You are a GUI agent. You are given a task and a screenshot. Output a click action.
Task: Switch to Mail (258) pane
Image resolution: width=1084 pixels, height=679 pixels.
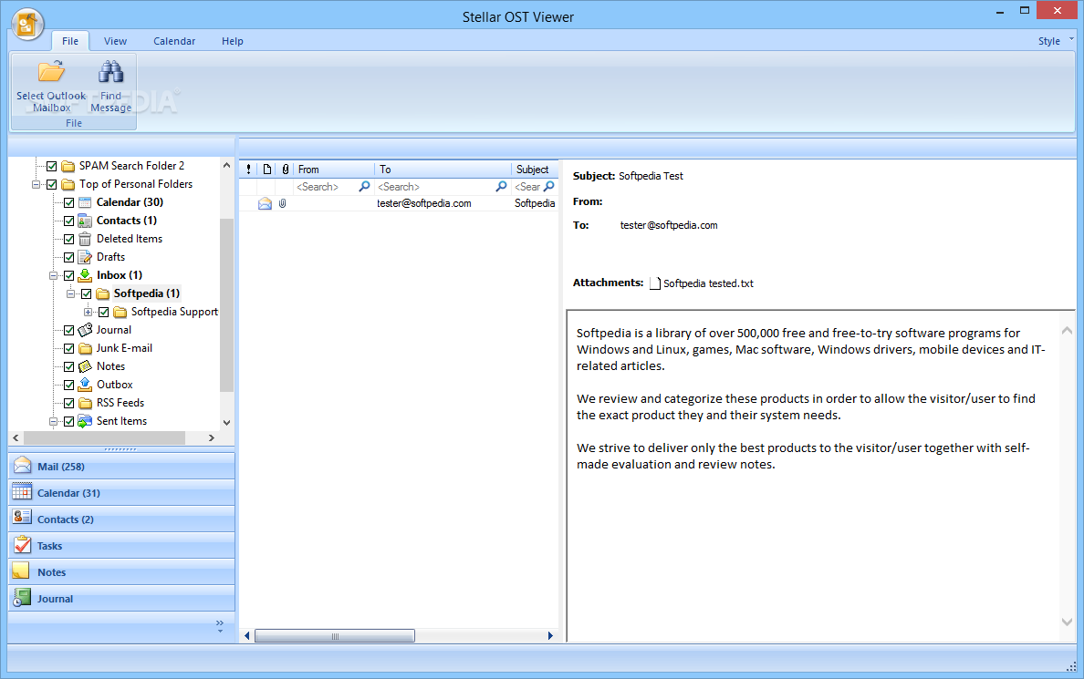point(121,467)
